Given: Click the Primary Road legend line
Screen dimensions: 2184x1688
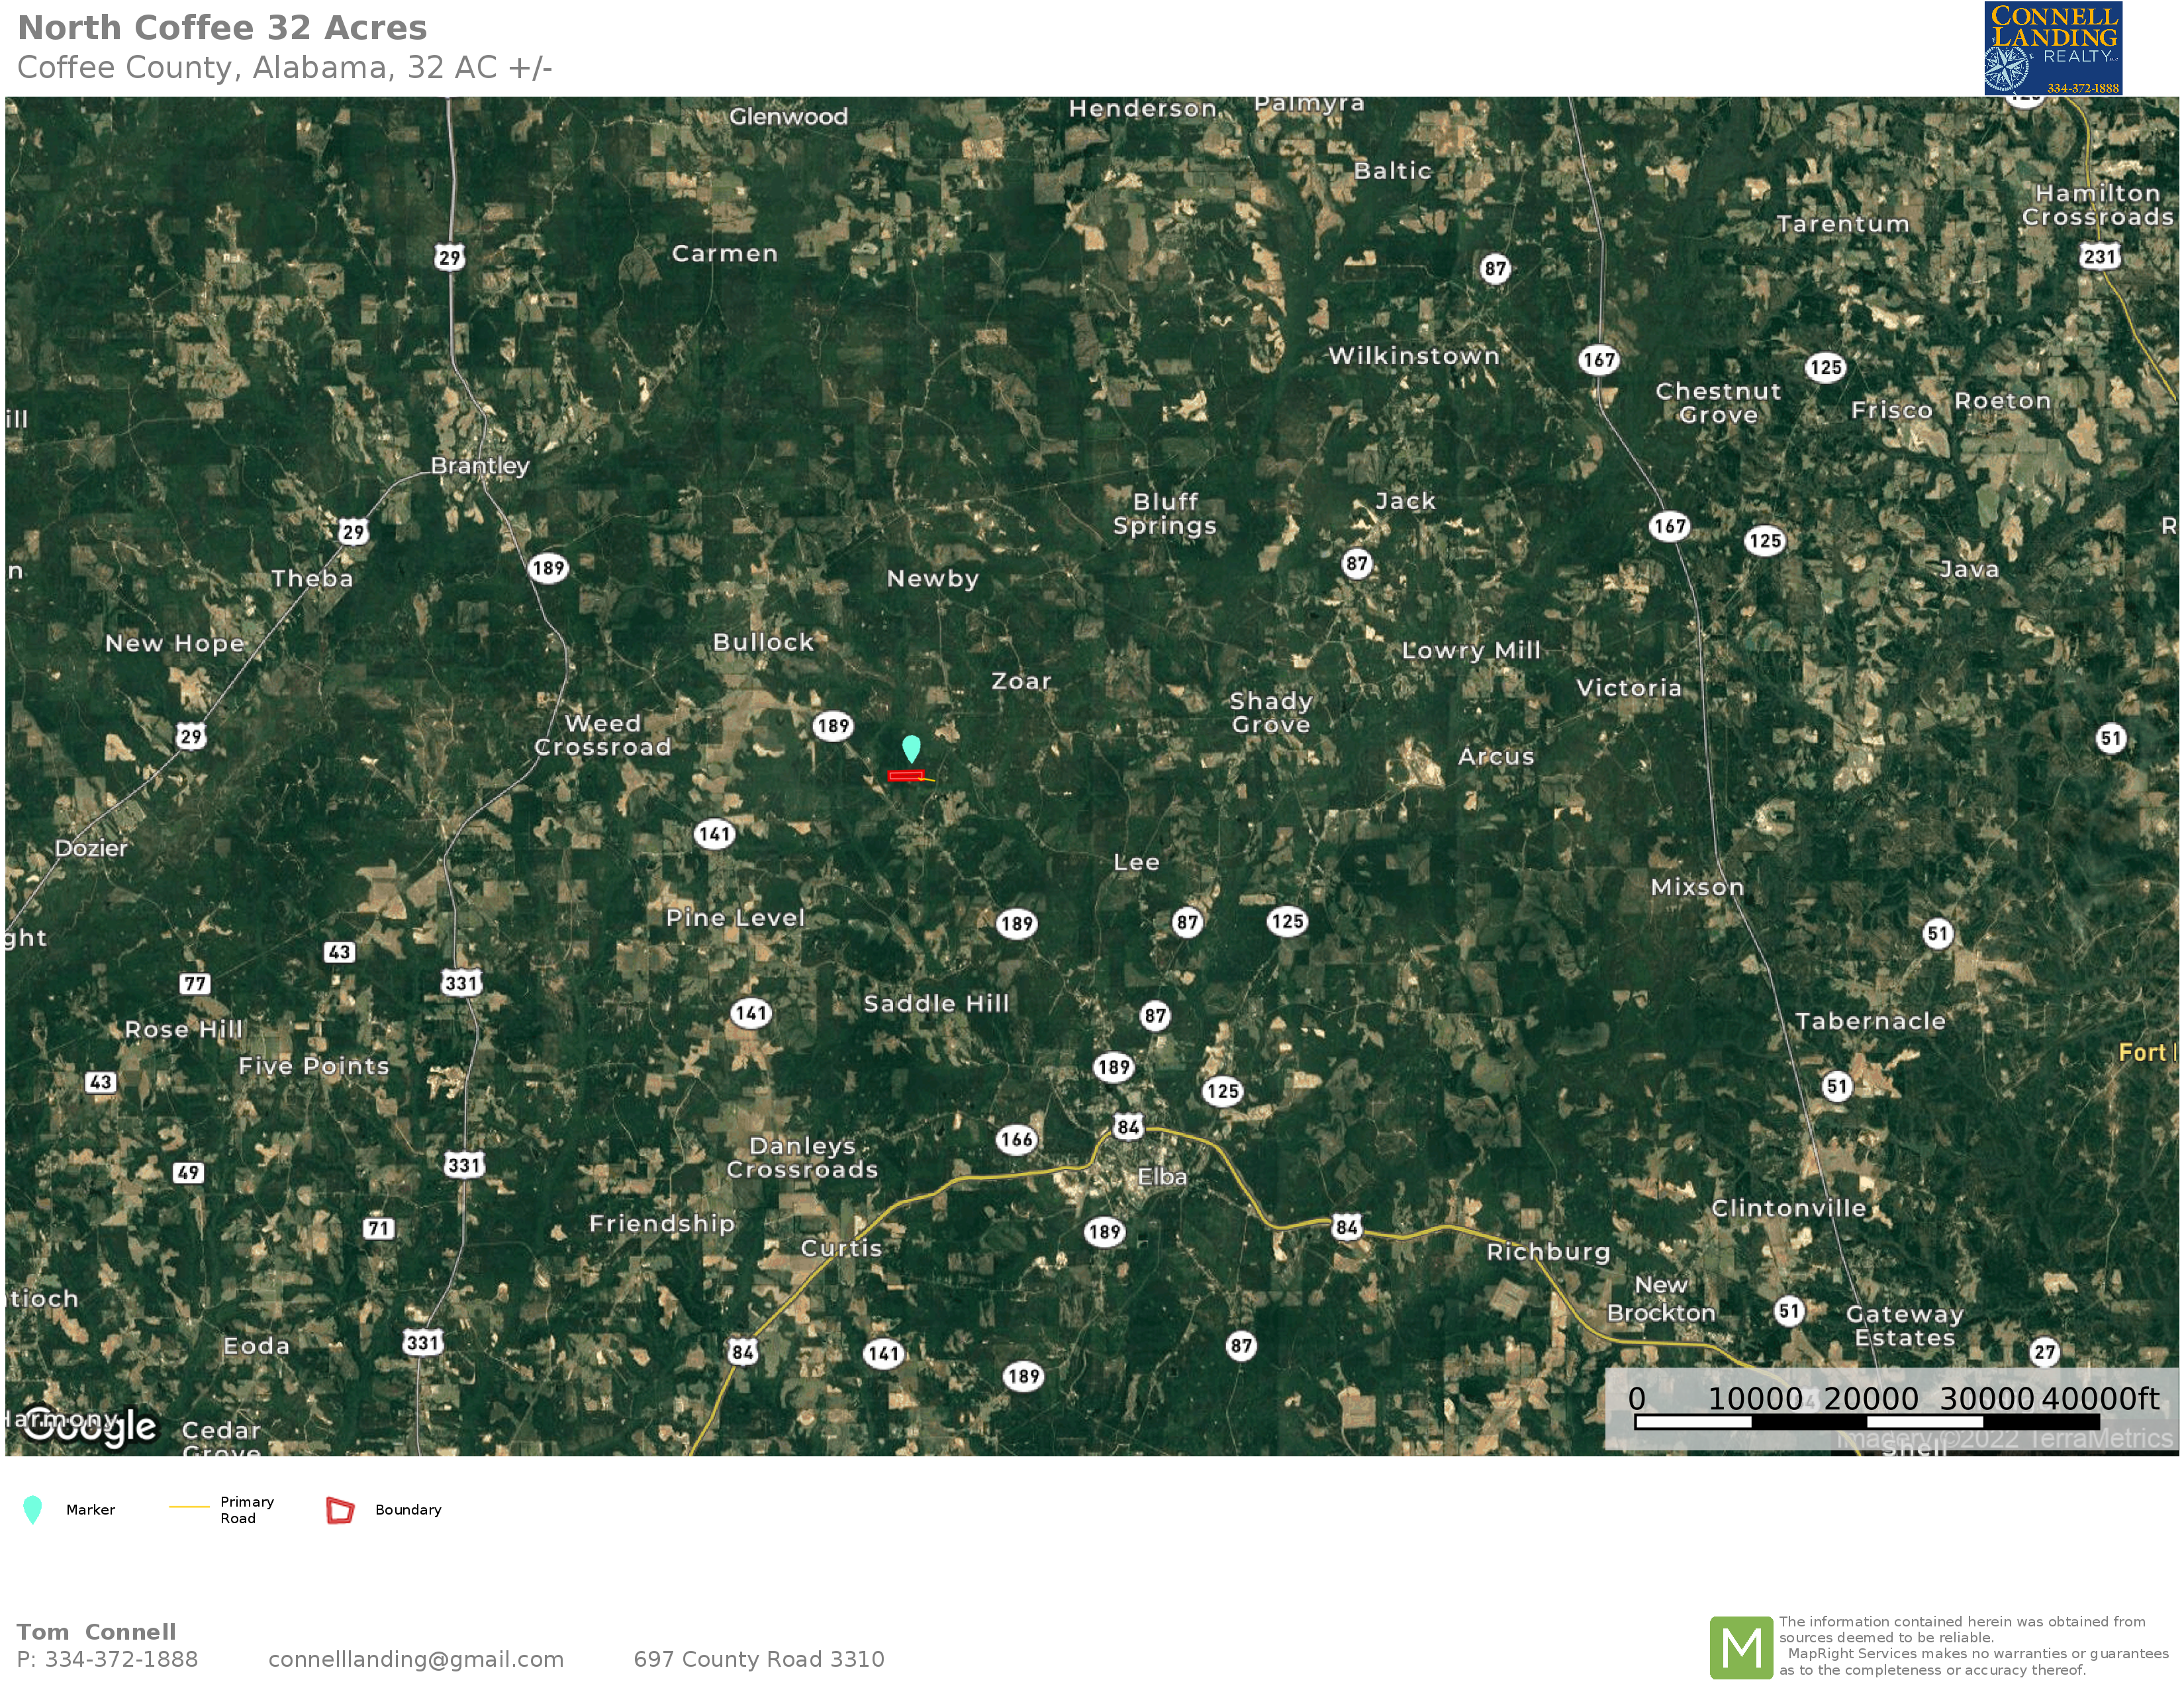Looking at the screenshot, I should (189, 1506).
